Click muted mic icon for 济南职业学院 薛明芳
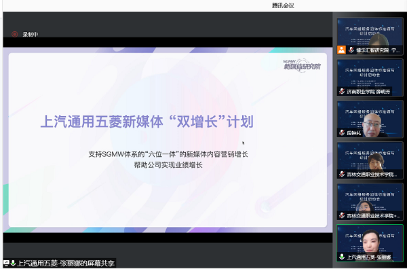Viewport: 407px width, 269px height. coord(342,91)
